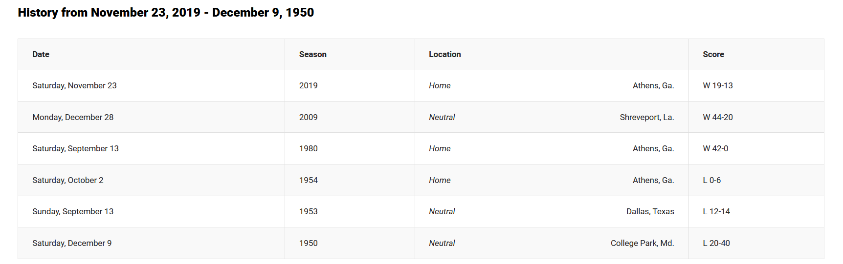Click the Shreveport, La. location text
The width and height of the screenshot is (843, 264).
click(x=647, y=117)
